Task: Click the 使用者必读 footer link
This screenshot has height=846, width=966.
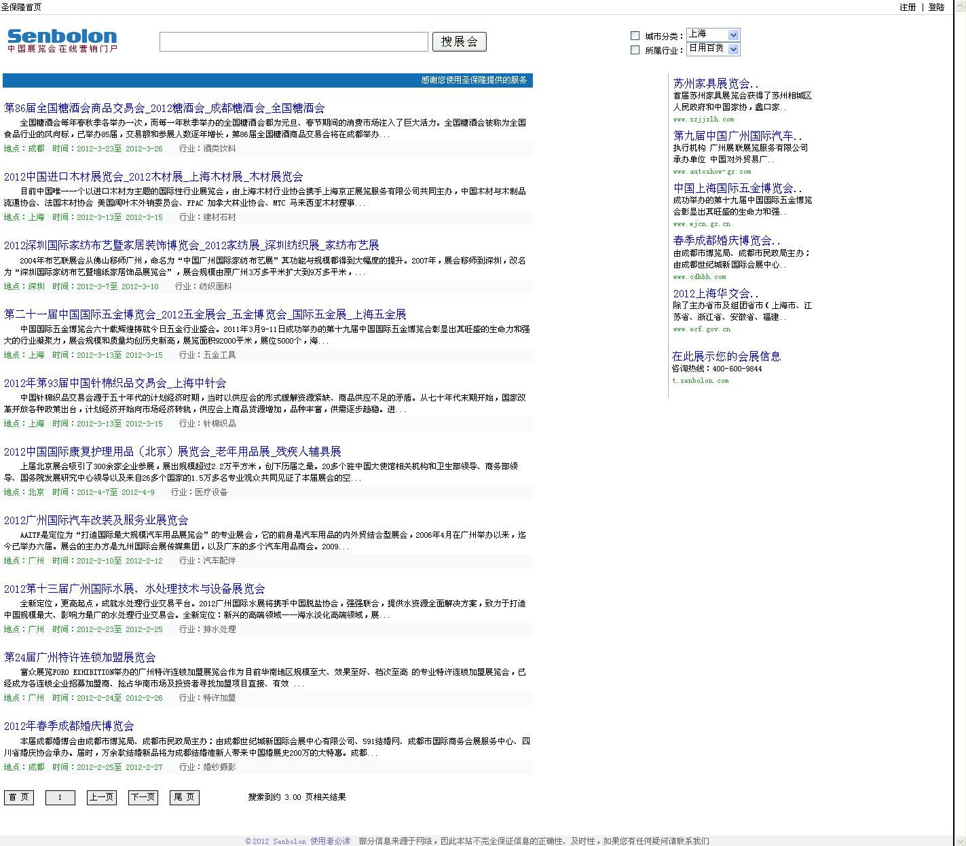Action: (x=331, y=841)
